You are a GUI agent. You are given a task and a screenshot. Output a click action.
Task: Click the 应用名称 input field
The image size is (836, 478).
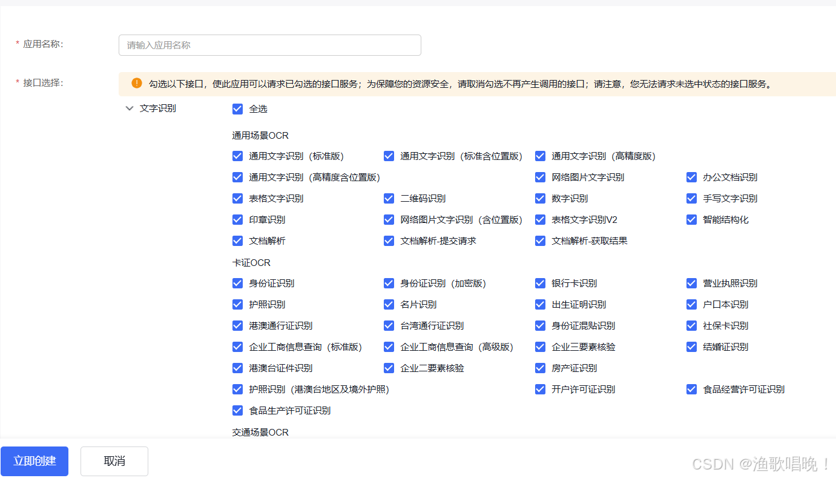coord(270,45)
